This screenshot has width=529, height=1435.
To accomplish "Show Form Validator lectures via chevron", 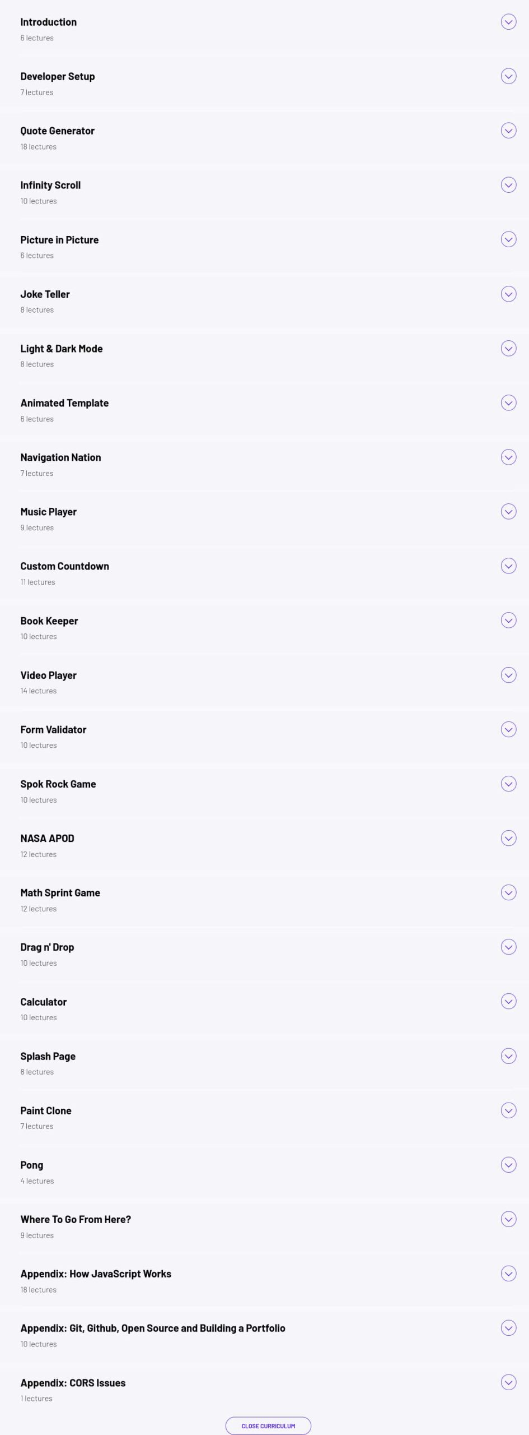I will tap(508, 729).
